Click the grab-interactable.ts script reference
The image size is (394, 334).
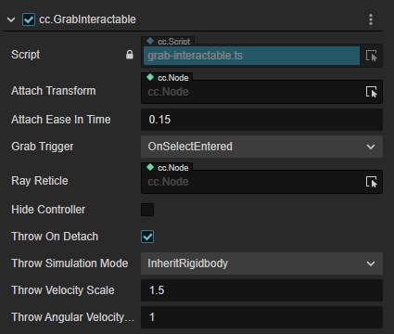coord(251,56)
